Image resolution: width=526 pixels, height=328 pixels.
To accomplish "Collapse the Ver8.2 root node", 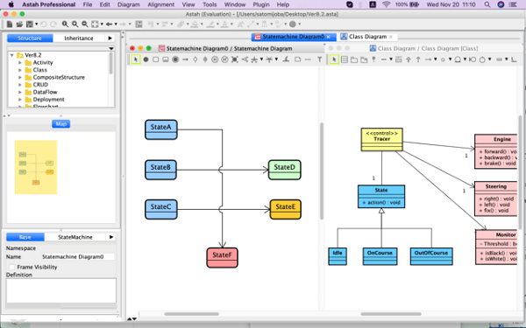I will pyautogui.click(x=12, y=55).
